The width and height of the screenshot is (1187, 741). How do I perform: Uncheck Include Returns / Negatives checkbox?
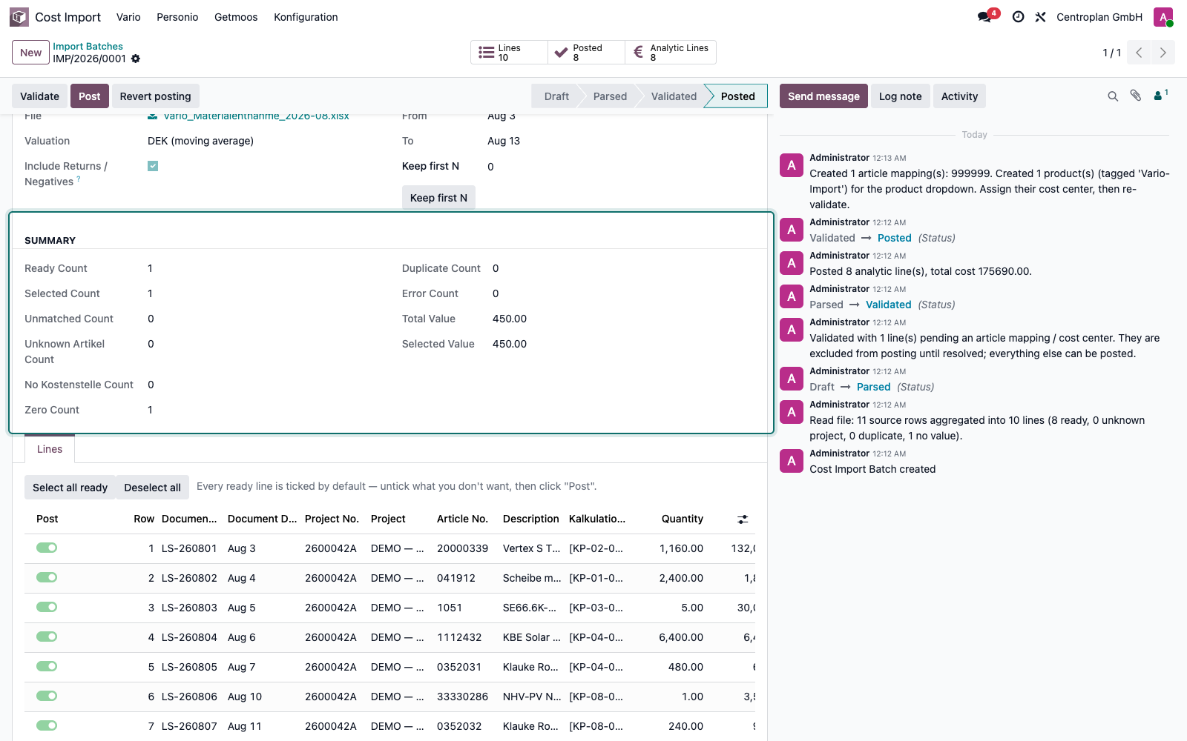pyautogui.click(x=153, y=166)
